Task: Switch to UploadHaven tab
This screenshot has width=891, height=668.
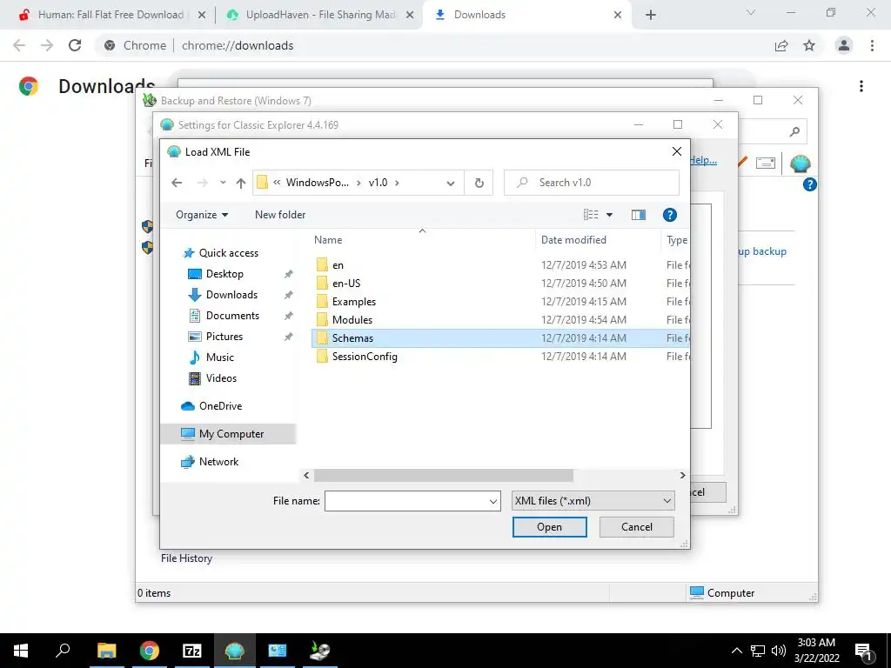Action: [319, 15]
